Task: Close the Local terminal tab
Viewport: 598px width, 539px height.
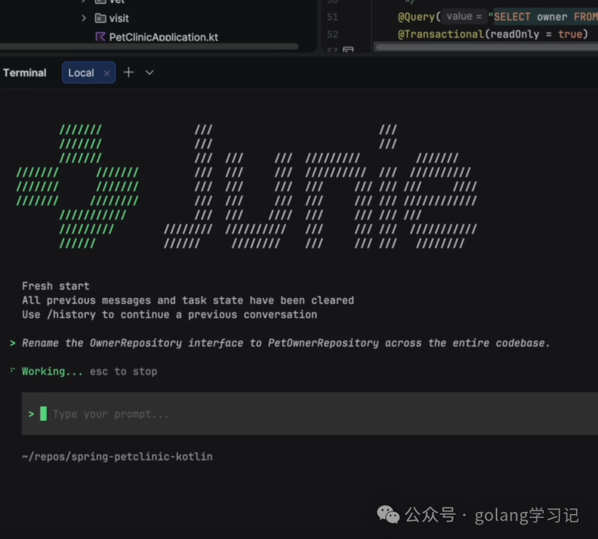Action: pos(106,72)
